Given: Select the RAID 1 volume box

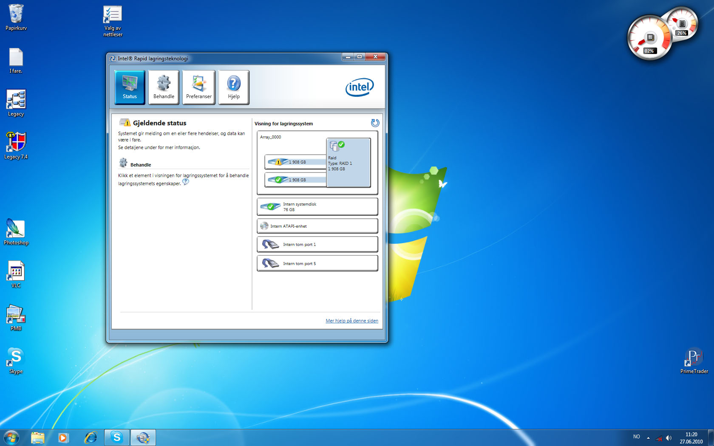Looking at the screenshot, I should click(x=348, y=162).
